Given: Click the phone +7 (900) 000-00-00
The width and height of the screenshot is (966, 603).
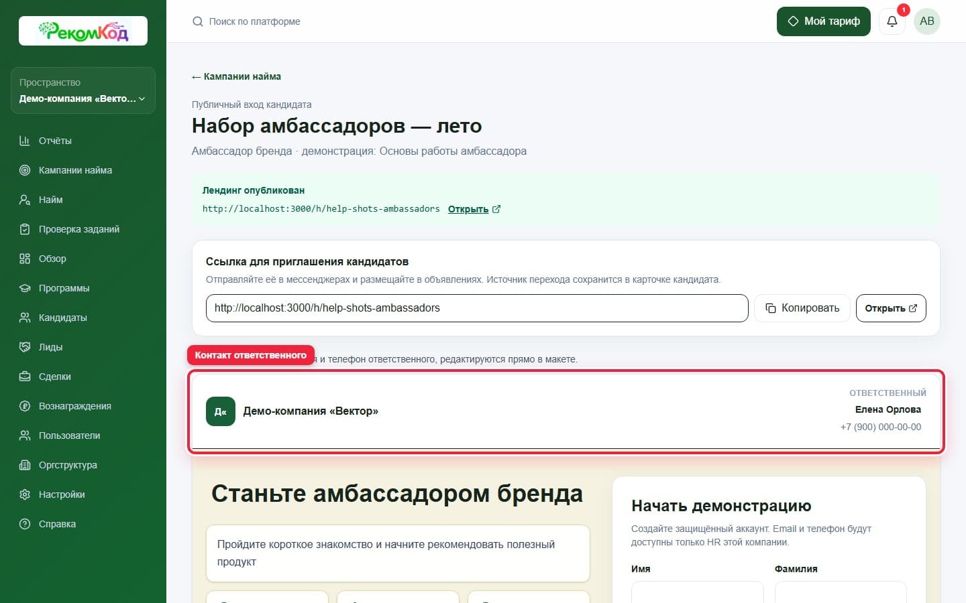Looking at the screenshot, I should tap(881, 427).
